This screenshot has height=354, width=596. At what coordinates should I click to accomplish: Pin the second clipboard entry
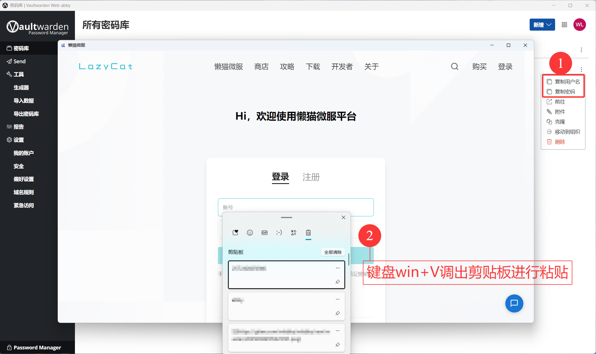[x=337, y=313]
